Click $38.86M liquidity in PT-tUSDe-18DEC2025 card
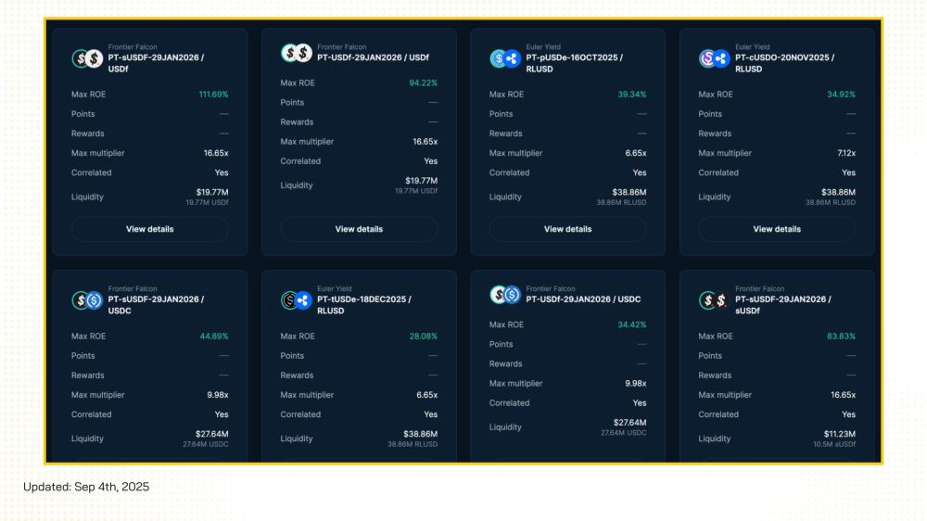Screen dimensions: 927x521 (x=420, y=434)
